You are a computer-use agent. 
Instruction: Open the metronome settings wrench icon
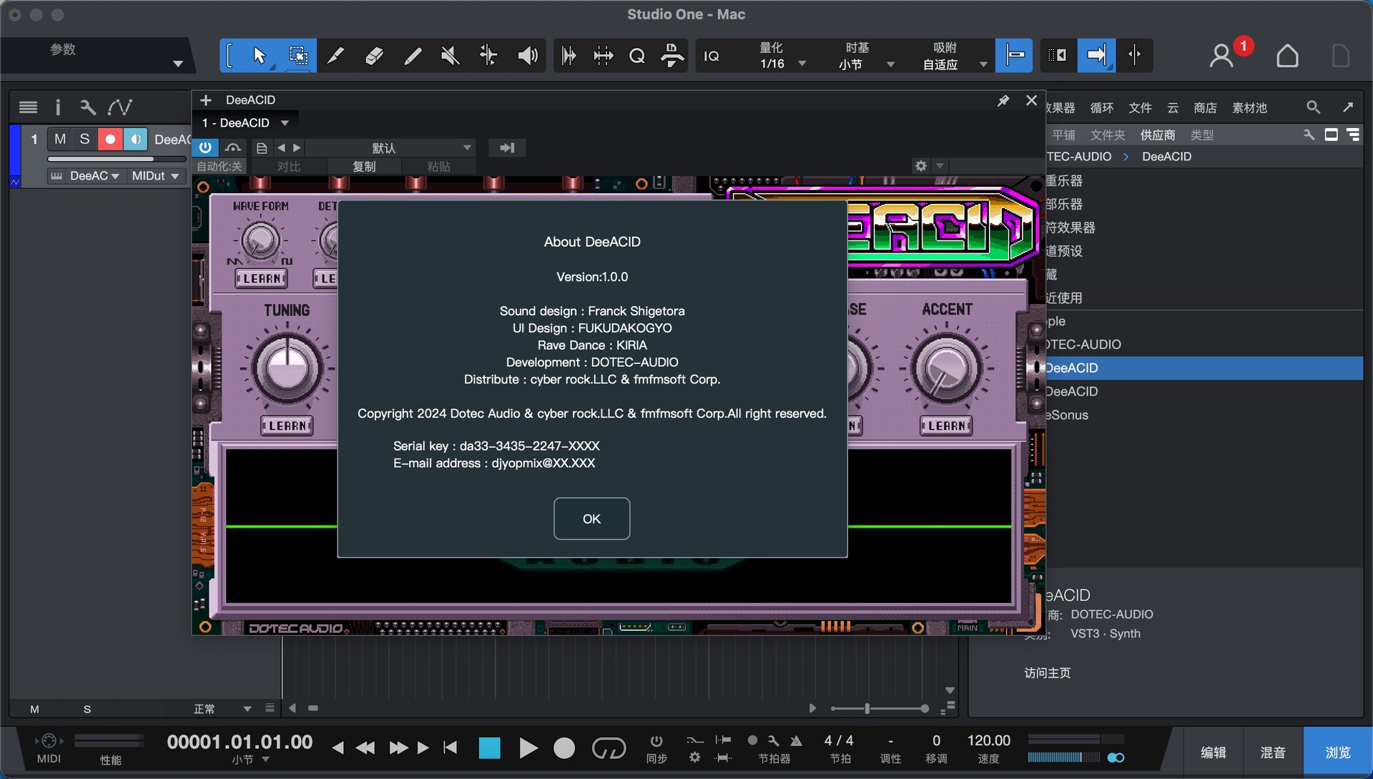point(773,740)
